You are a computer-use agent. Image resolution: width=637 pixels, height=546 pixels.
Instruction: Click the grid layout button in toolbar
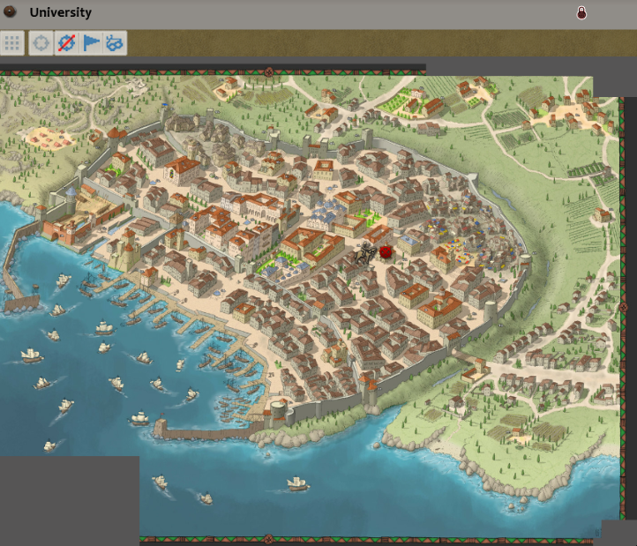(12, 42)
